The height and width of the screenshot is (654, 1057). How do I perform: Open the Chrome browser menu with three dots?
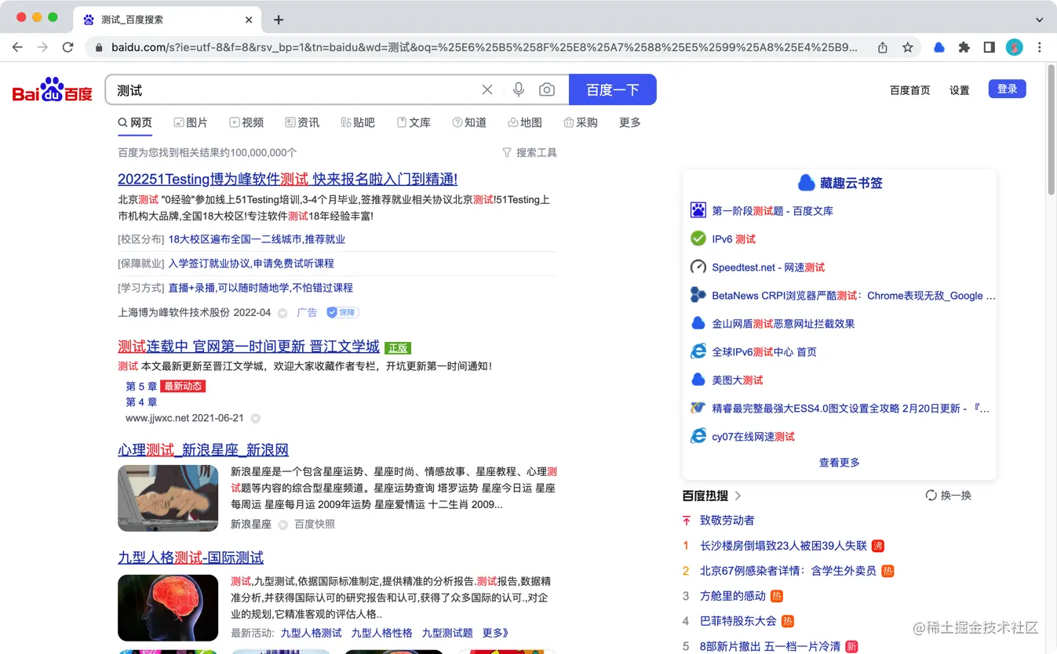tap(1040, 47)
